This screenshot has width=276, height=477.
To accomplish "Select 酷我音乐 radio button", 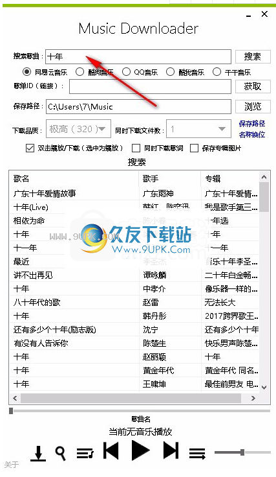I will 171,72.
